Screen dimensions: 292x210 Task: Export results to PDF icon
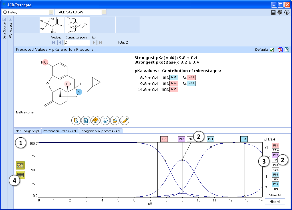tap(281, 50)
